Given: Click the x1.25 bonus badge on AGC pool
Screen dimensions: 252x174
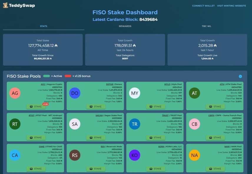Looking at the screenshot, I should coord(45,104).
